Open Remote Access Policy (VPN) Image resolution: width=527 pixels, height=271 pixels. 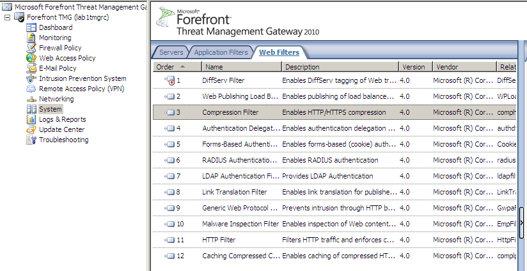click(x=82, y=89)
